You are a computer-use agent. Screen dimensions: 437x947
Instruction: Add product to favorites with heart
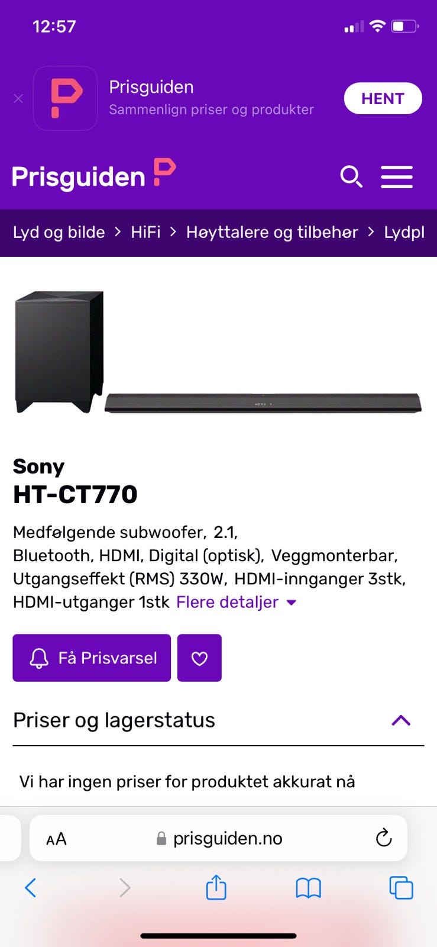pyautogui.click(x=199, y=658)
